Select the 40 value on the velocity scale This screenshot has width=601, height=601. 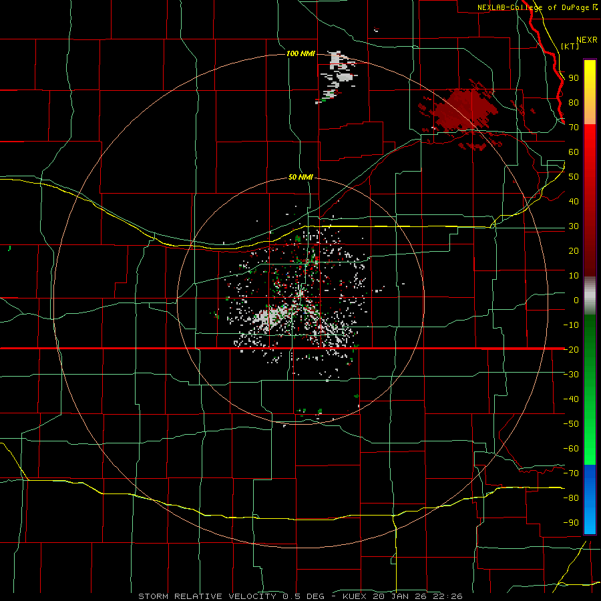[x=574, y=201]
